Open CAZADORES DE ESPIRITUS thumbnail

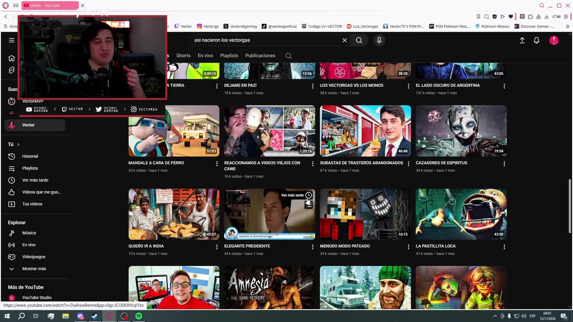point(461,131)
